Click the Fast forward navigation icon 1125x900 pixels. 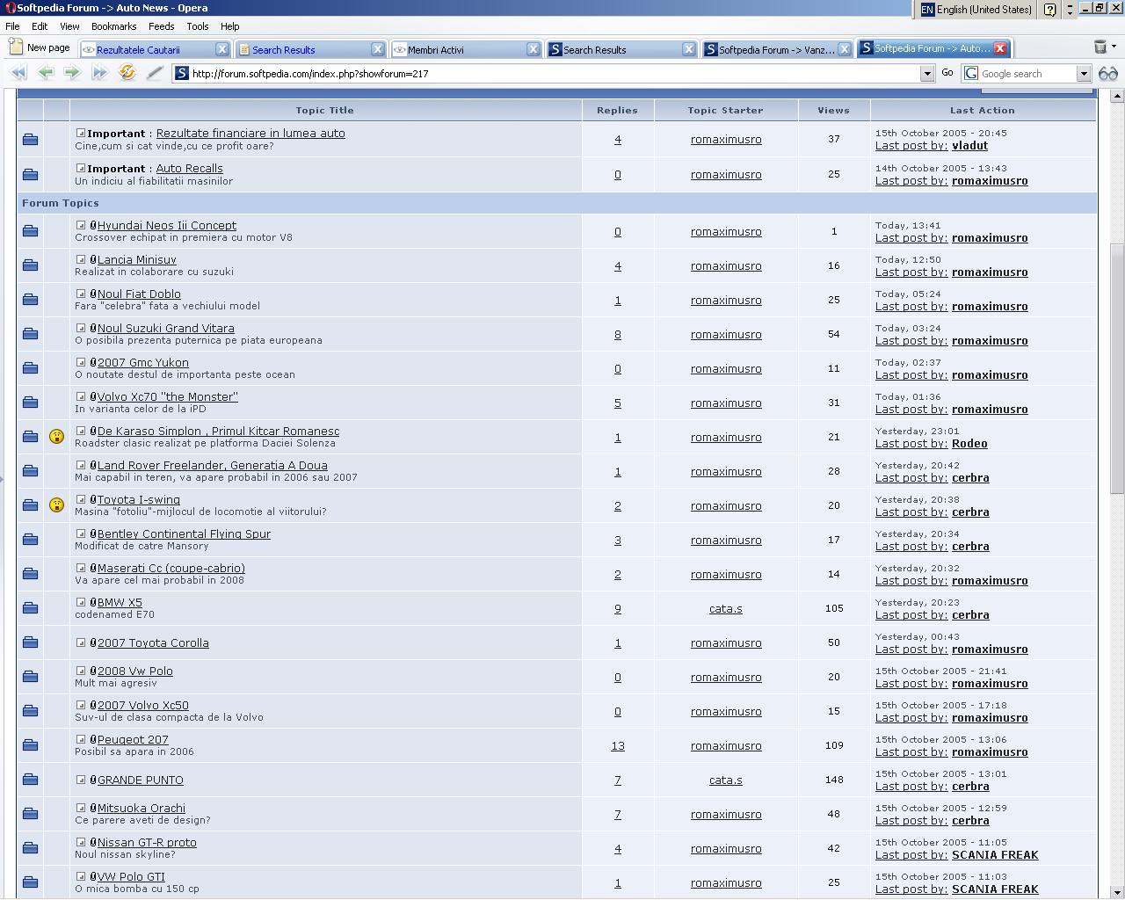pos(99,74)
